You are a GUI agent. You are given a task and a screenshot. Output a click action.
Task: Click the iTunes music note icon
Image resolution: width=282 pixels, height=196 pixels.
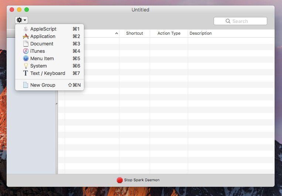(x=26, y=51)
